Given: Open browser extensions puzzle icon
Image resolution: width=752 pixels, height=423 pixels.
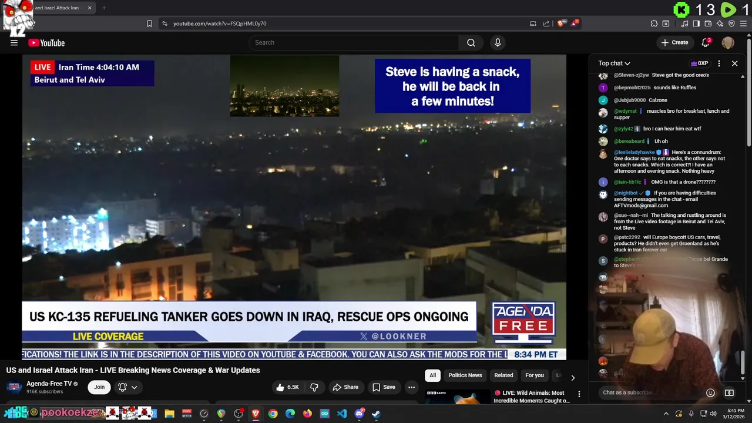Looking at the screenshot, I should click(x=654, y=23).
